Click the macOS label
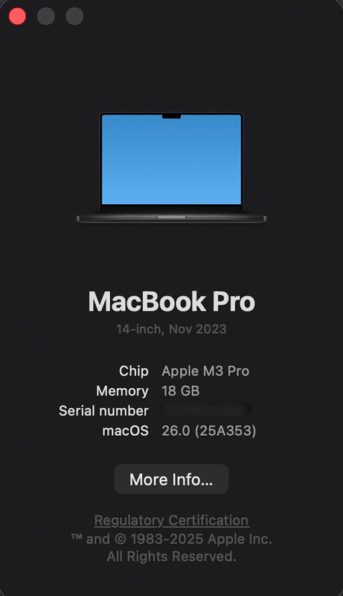Viewport: 343px width, 596px height. 125,431
